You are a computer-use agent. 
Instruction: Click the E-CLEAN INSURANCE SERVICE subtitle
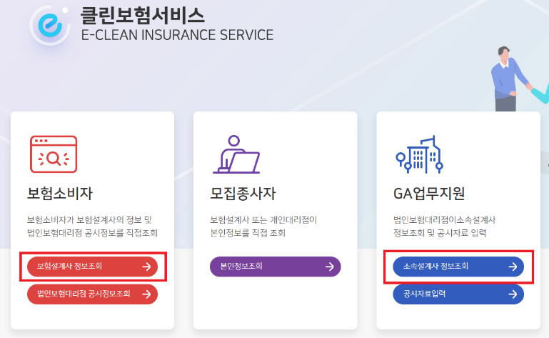[x=178, y=34]
